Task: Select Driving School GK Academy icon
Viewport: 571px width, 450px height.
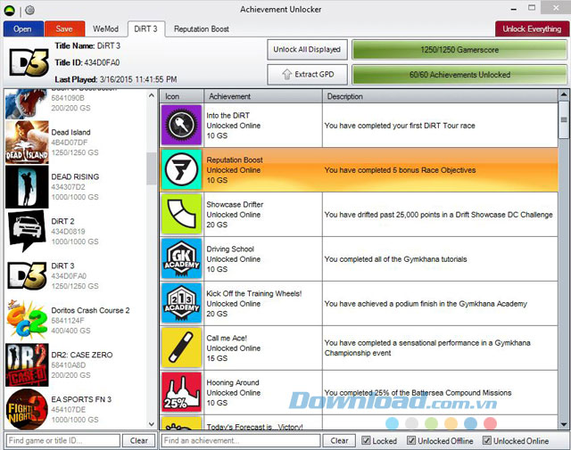Action: coord(181,258)
